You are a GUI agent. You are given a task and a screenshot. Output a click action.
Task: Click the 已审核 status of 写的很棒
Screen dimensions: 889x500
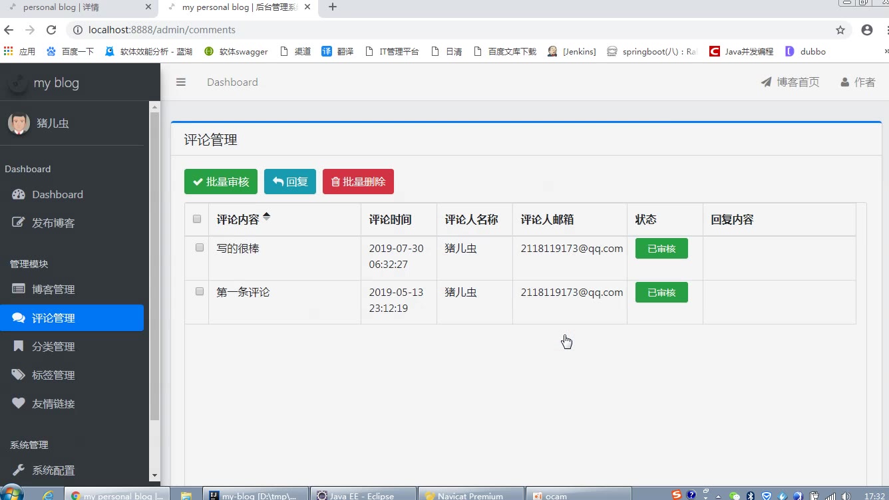[x=661, y=249]
